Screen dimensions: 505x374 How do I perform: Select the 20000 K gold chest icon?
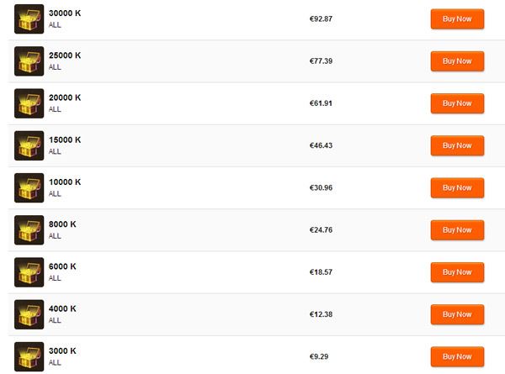click(x=29, y=103)
